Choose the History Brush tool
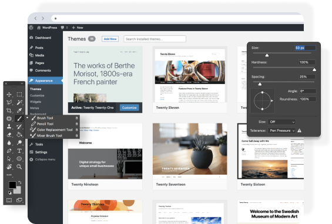The image size is (332, 224). 19,126
